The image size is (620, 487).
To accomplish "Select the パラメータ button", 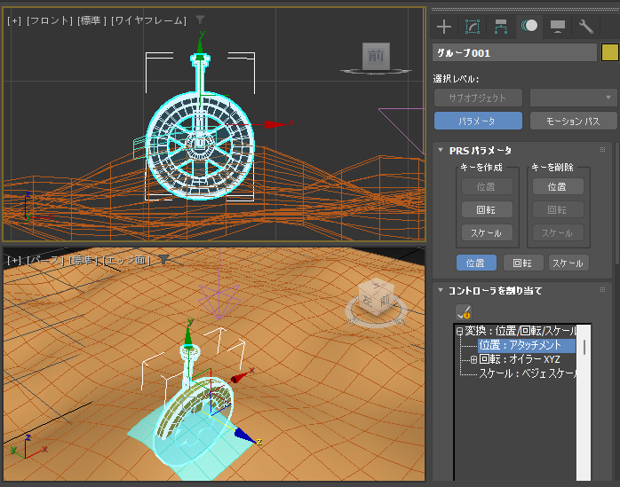I will point(478,121).
